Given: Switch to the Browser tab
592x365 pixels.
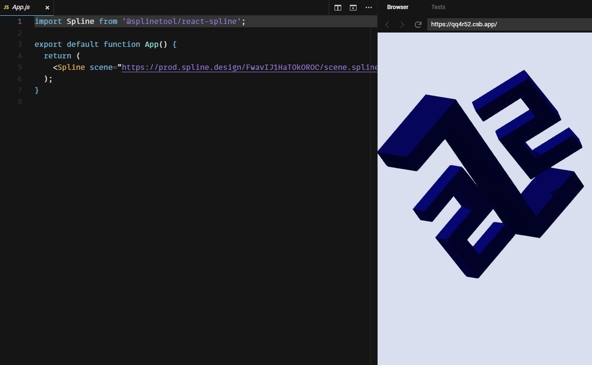Looking at the screenshot, I should [x=398, y=7].
